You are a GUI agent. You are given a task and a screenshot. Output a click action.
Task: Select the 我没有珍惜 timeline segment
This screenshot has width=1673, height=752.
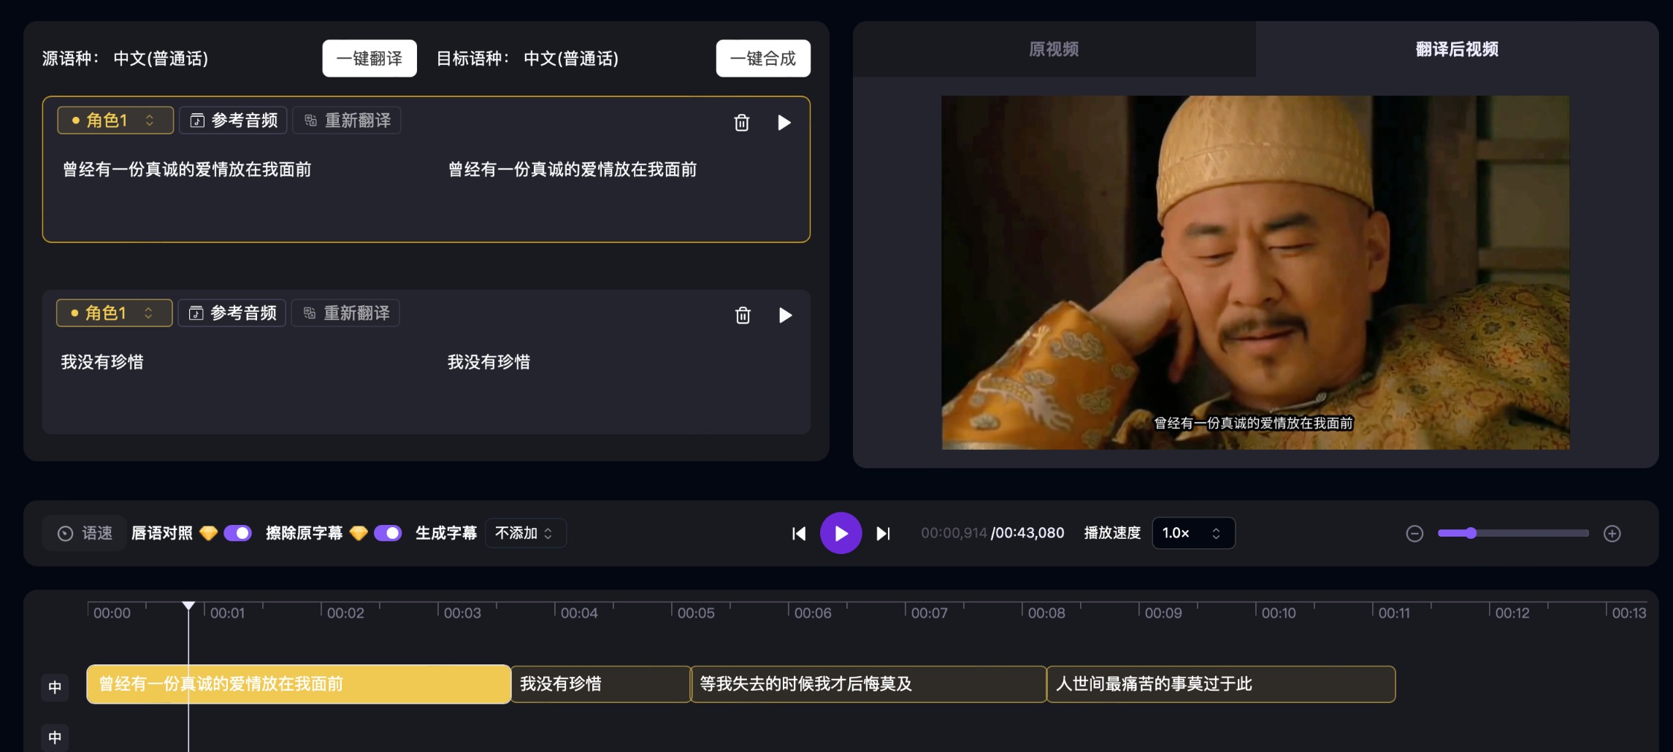600,684
